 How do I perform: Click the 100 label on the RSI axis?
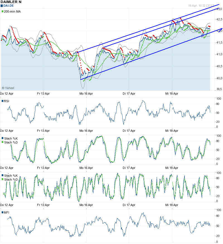[x=219, y=99]
